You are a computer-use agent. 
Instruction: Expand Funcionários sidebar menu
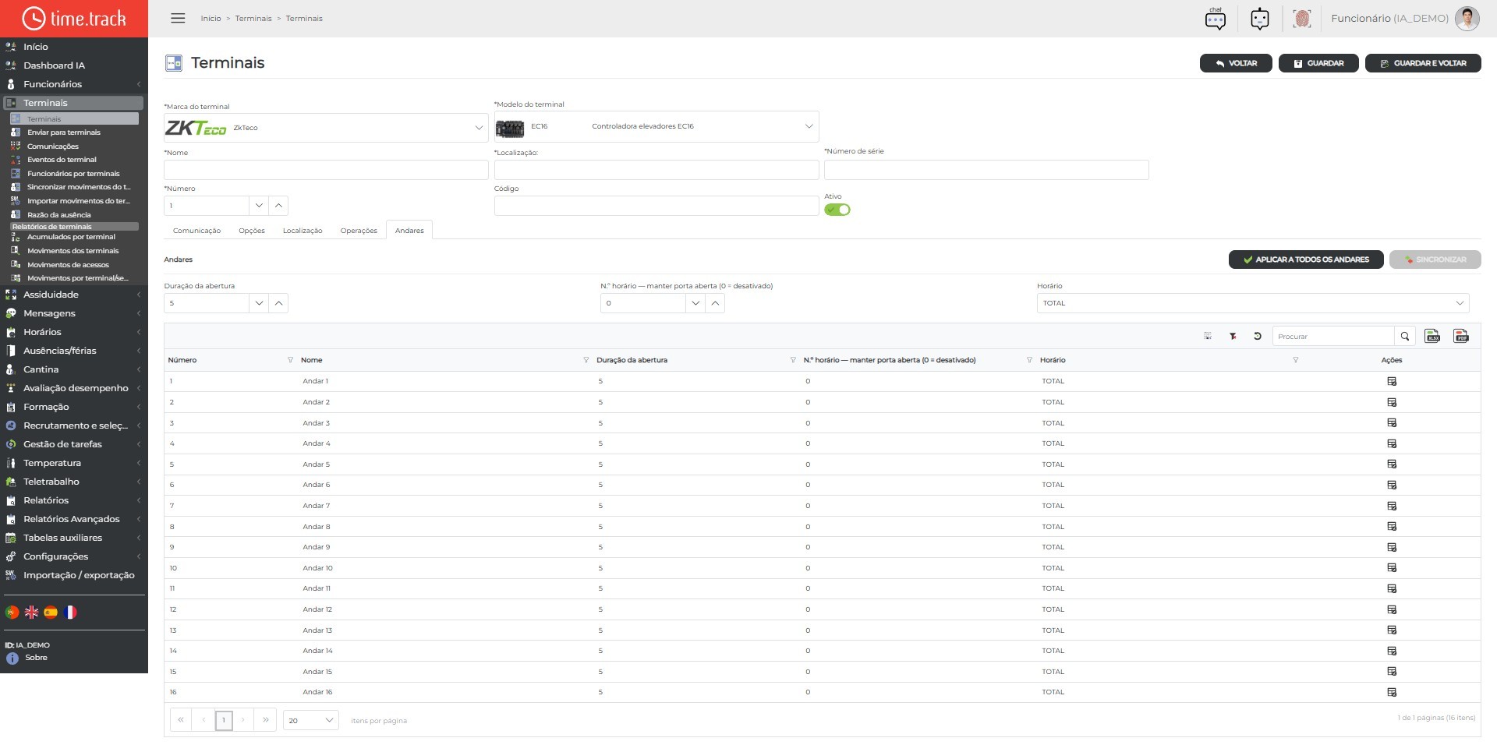pos(73,84)
